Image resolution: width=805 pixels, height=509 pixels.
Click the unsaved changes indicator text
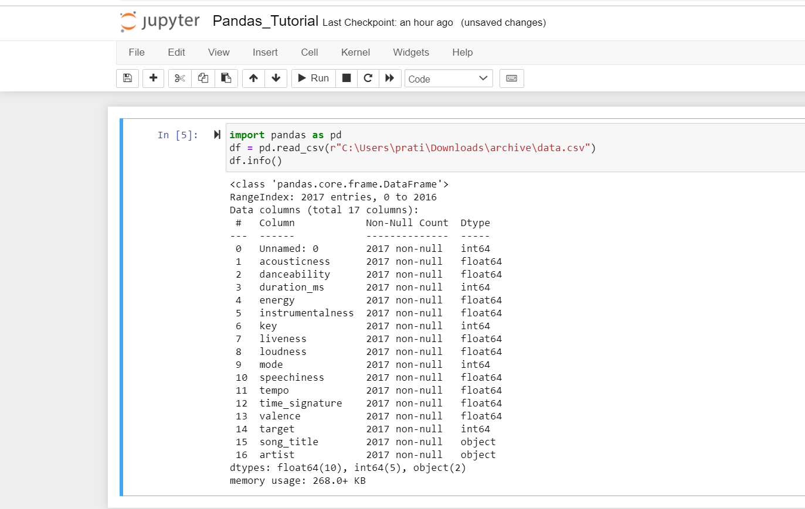[x=504, y=22]
